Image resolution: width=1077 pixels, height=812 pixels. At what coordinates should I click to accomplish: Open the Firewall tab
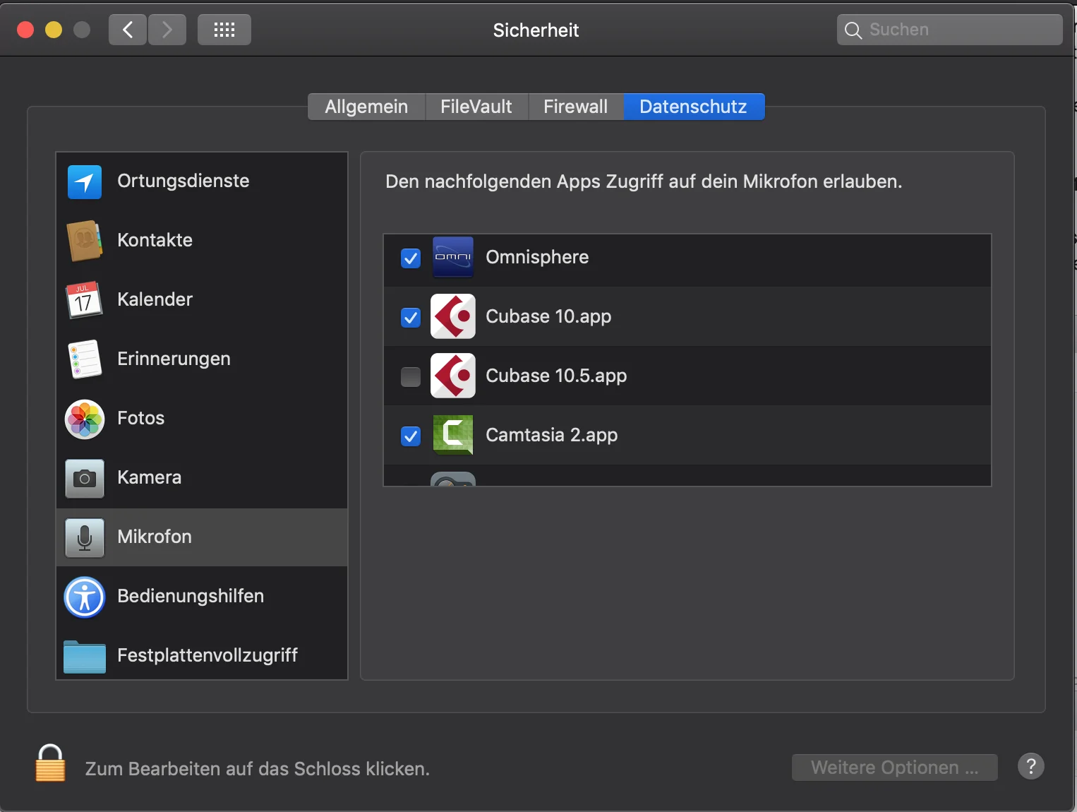(x=575, y=107)
